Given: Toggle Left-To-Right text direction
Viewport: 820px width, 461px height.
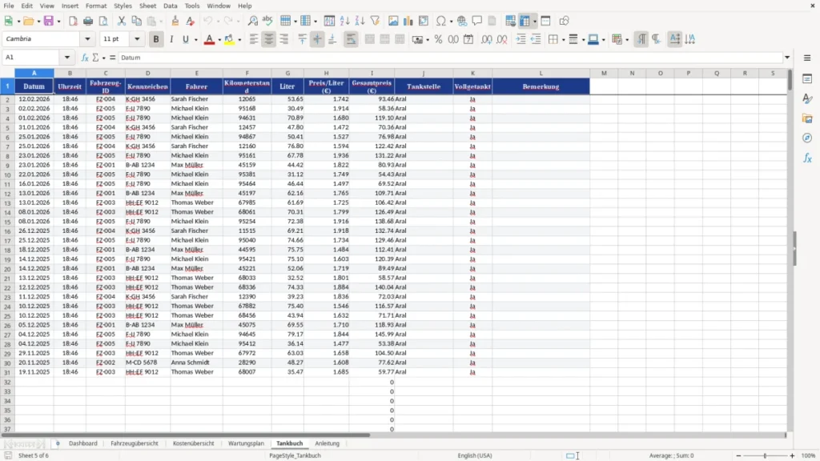Looking at the screenshot, I should [641, 39].
